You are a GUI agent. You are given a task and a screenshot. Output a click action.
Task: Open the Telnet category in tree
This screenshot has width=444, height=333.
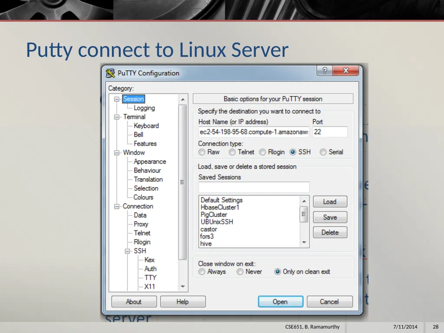pos(142,233)
